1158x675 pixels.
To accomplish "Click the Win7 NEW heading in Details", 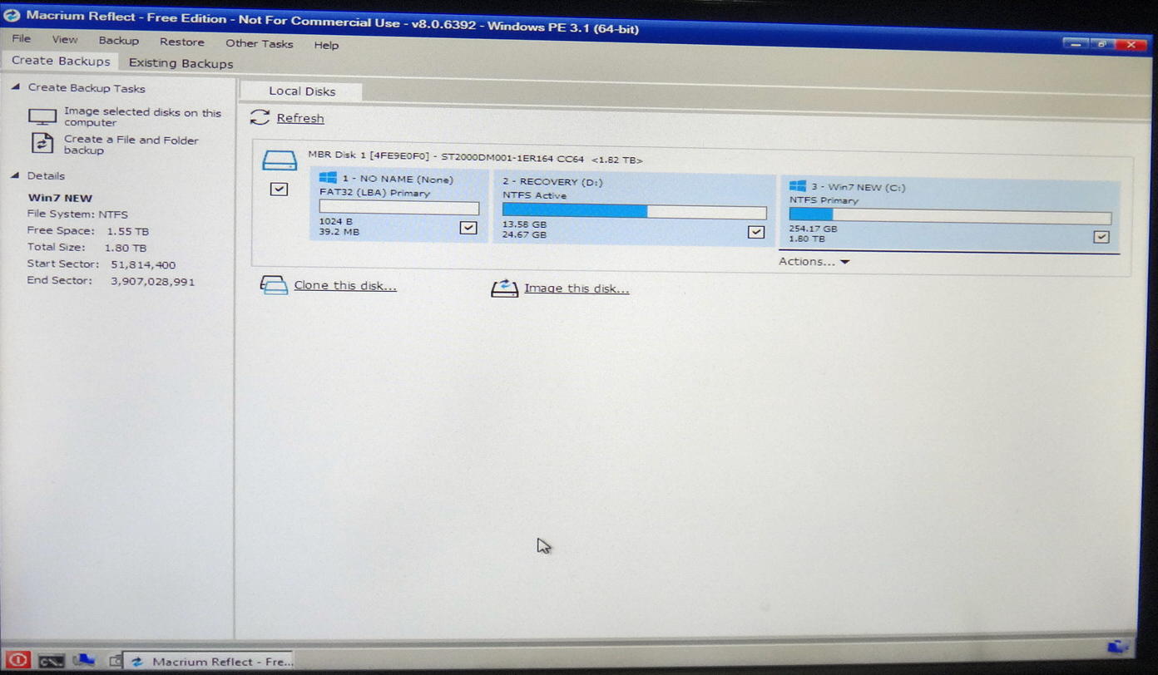I will click(60, 198).
